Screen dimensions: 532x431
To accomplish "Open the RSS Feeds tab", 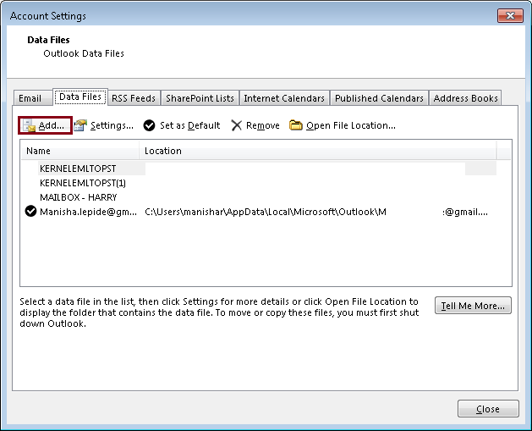I will click(134, 98).
